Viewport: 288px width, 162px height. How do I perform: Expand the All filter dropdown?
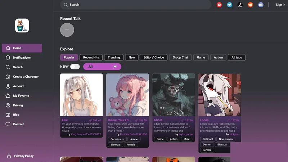click(x=102, y=67)
